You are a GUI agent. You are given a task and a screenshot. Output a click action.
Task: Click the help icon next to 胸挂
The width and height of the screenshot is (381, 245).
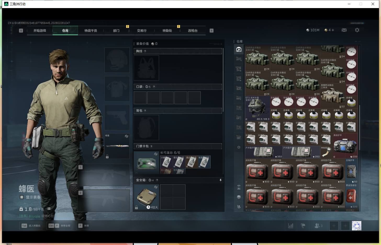tap(145, 51)
